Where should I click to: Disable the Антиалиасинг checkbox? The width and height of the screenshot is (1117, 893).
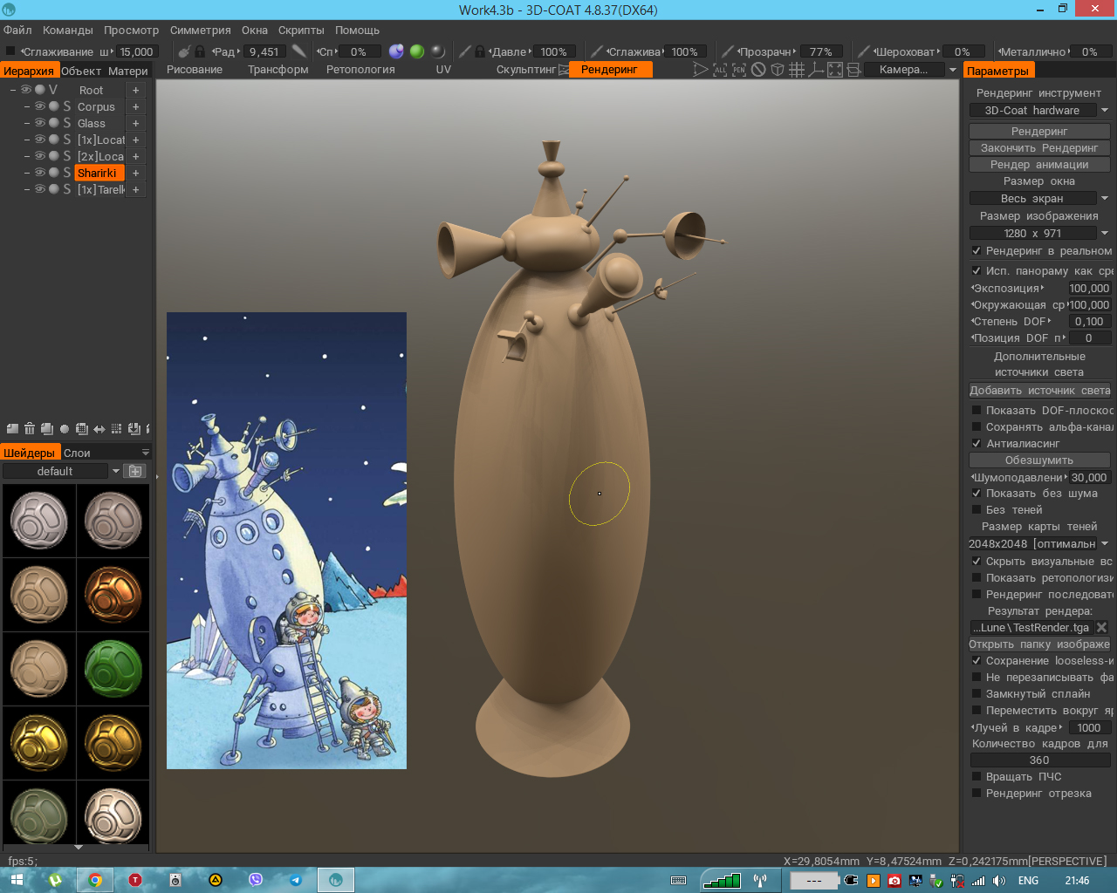[977, 443]
